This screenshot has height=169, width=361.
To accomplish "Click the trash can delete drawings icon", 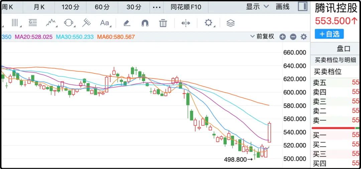I will (163, 23).
